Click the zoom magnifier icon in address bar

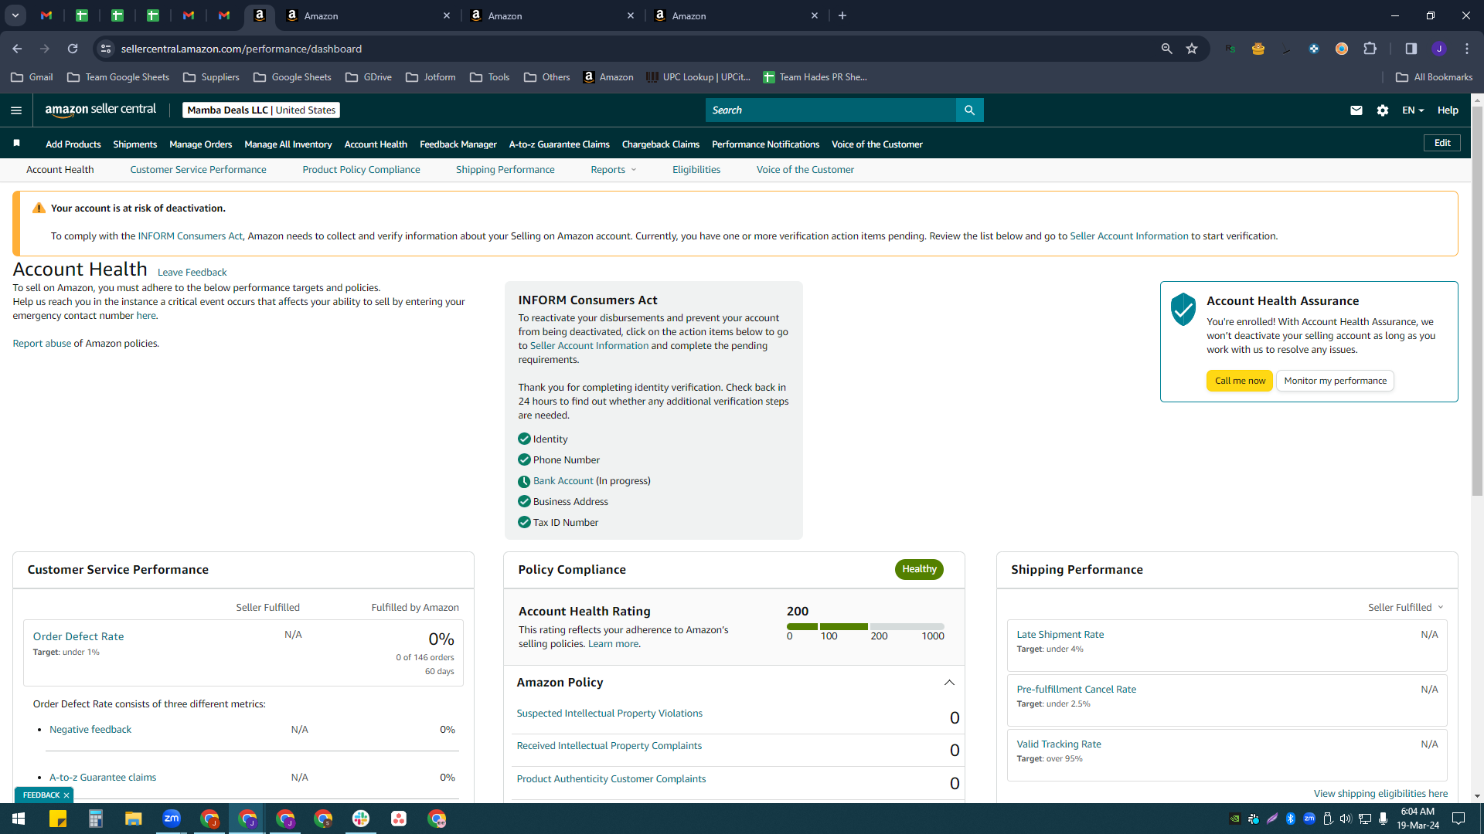pos(1166,49)
